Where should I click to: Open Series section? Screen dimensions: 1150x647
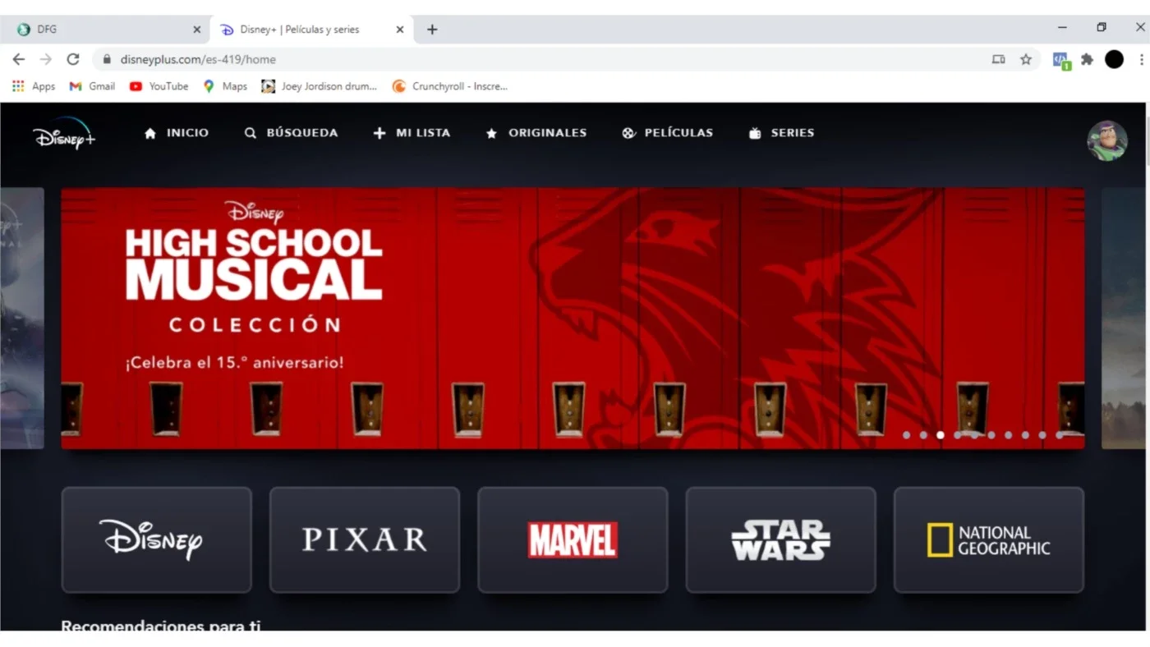click(x=781, y=133)
